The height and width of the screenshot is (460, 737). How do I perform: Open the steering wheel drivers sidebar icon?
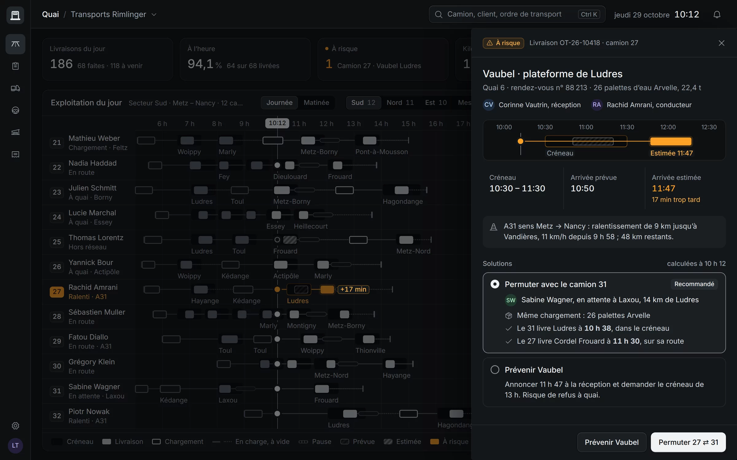(15, 110)
